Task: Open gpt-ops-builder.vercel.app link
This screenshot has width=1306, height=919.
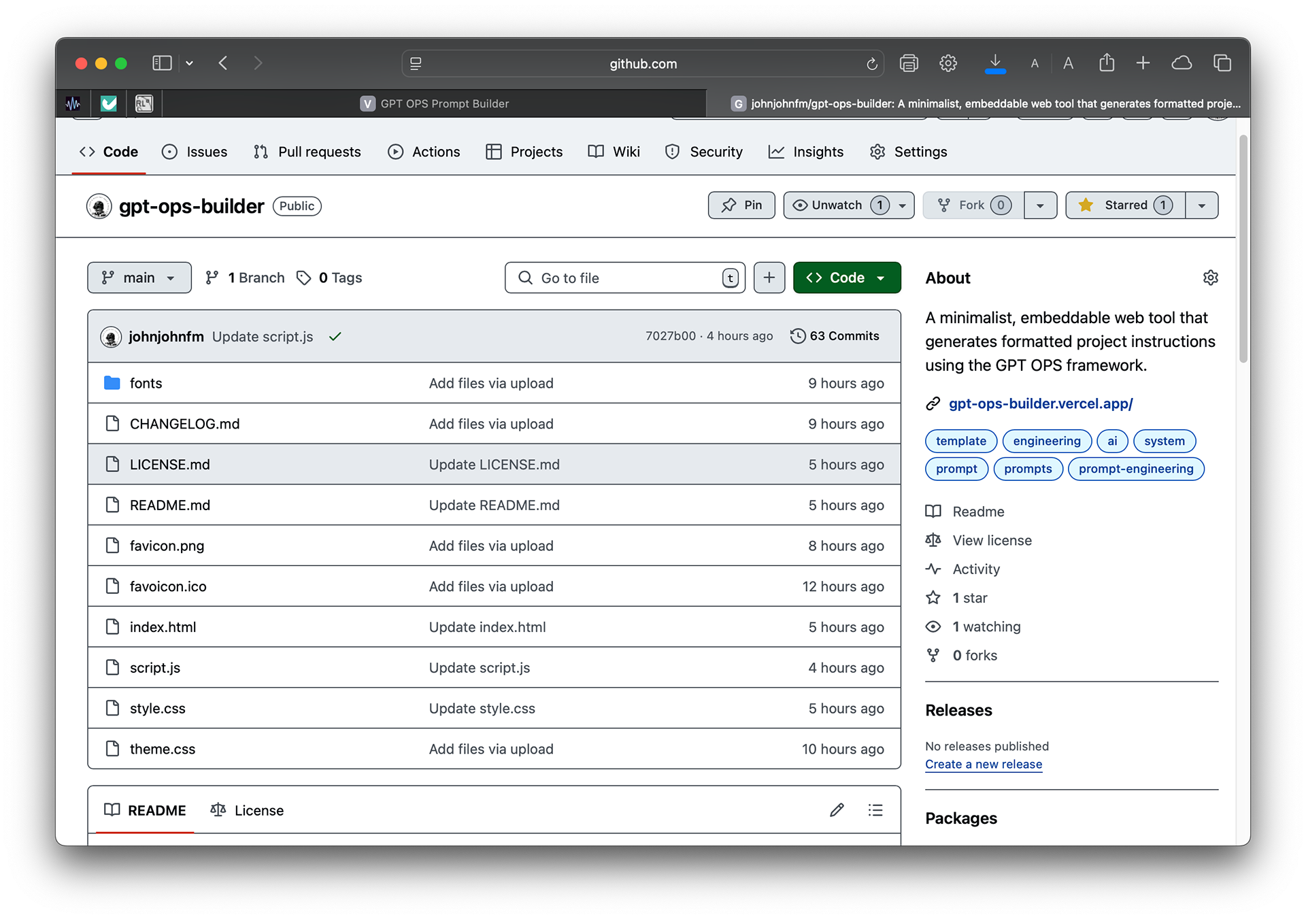Action: coord(1041,403)
